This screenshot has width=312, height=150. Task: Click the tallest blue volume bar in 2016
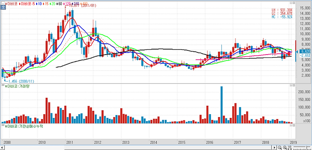pos(221,105)
